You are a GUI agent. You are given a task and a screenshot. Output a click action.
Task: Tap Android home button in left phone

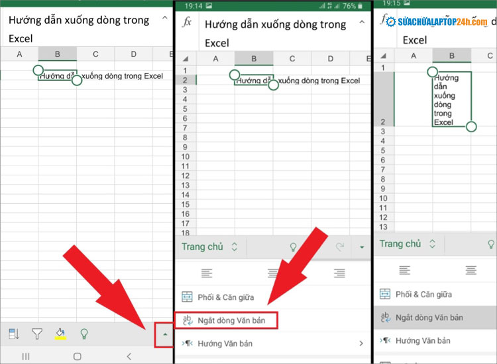77,357
